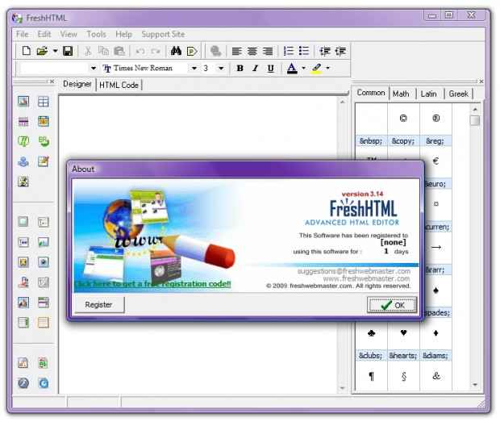
Task: Insert a bulleted list
Action: (304, 51)
